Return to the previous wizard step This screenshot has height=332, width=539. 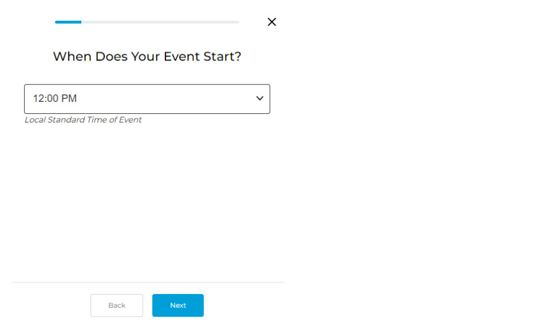pos(116,306)
